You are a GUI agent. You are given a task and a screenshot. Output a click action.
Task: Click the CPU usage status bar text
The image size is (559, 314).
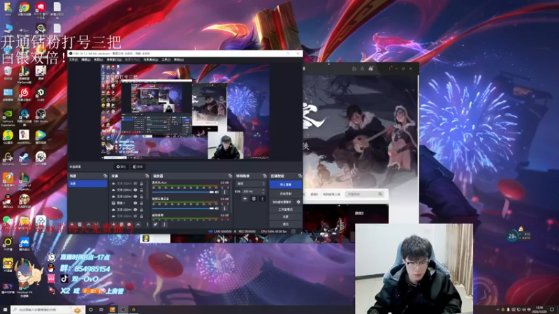(x=275, y=232)
